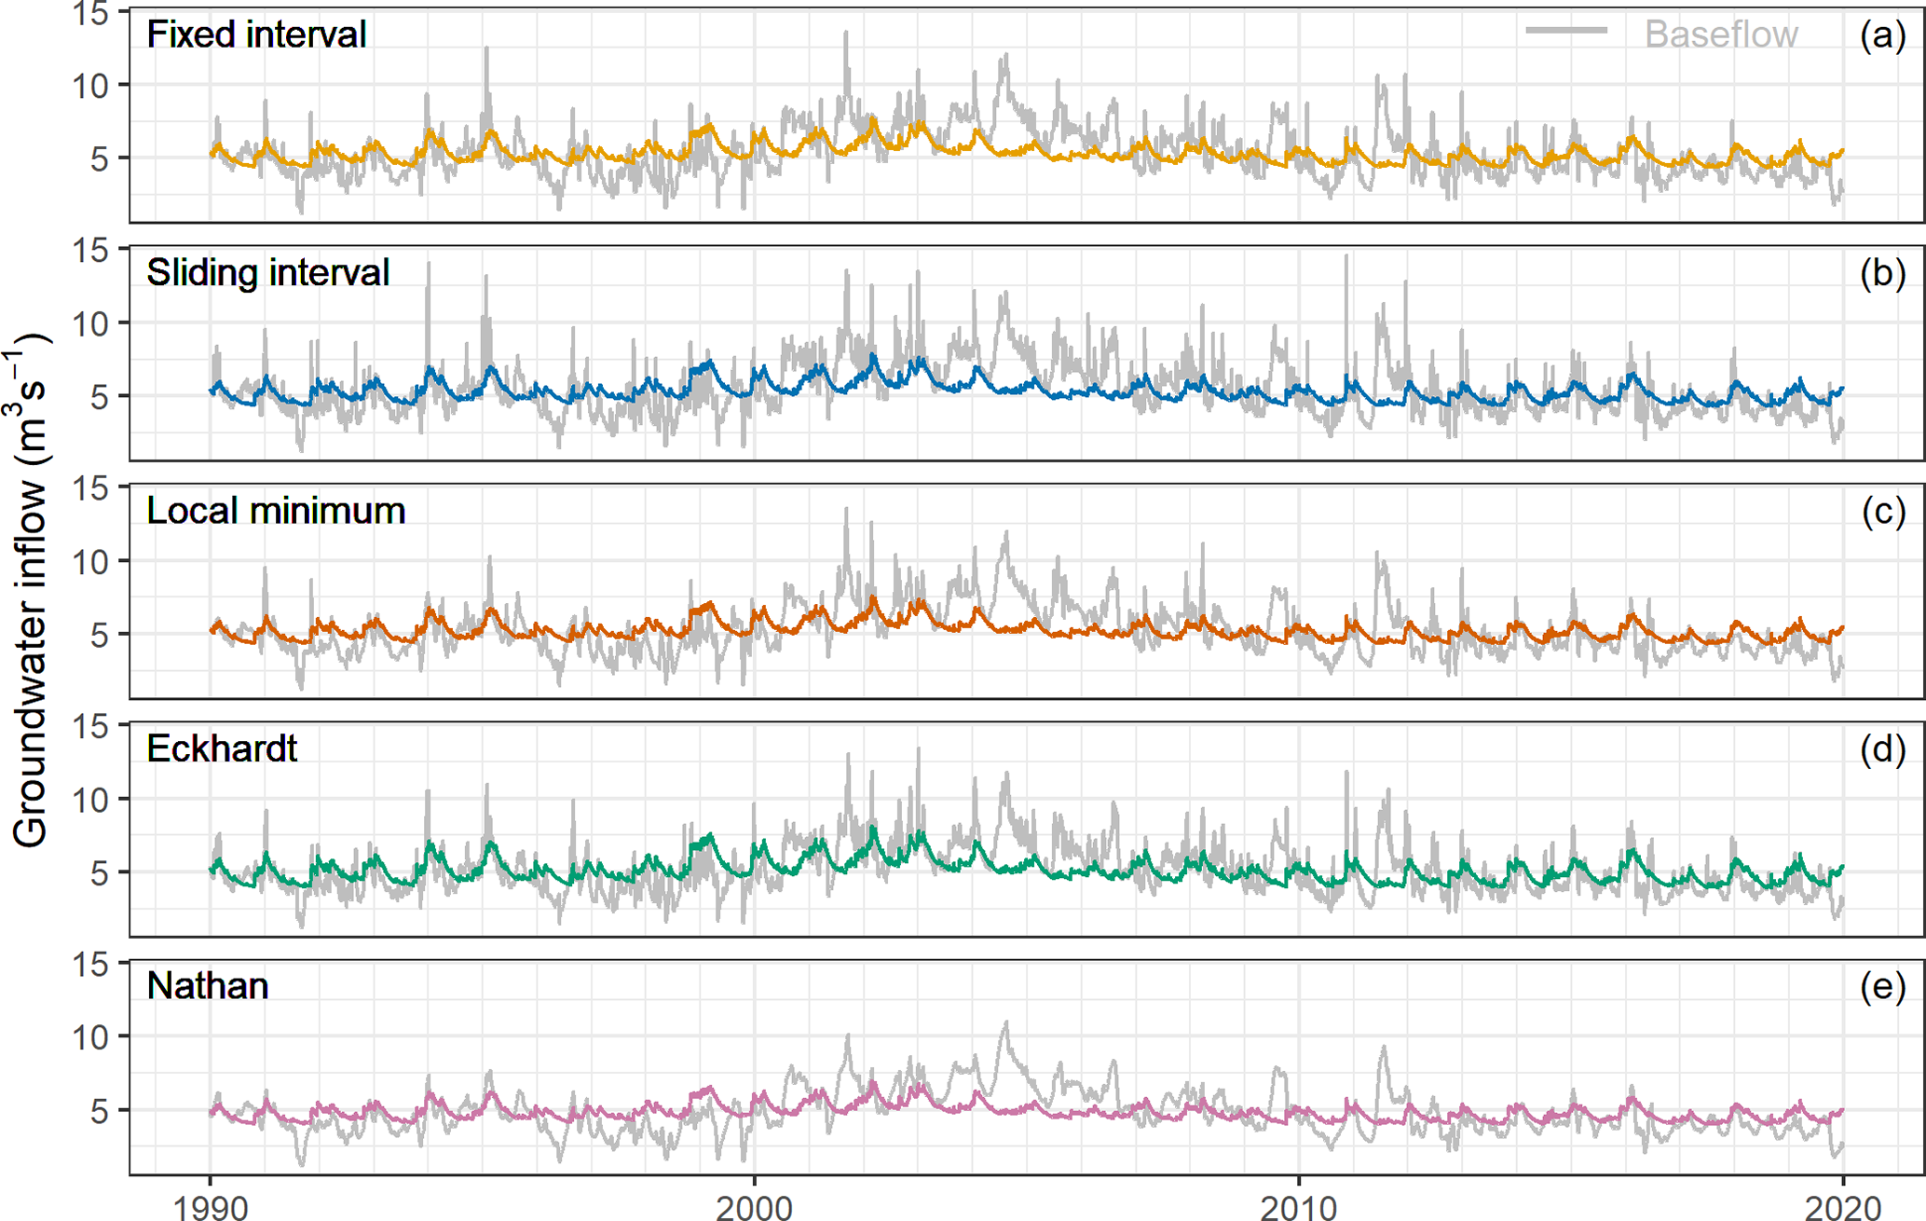Click the (a) panel tag
Viewport: 1926px width, 1221px height.
pos(1882,35)
